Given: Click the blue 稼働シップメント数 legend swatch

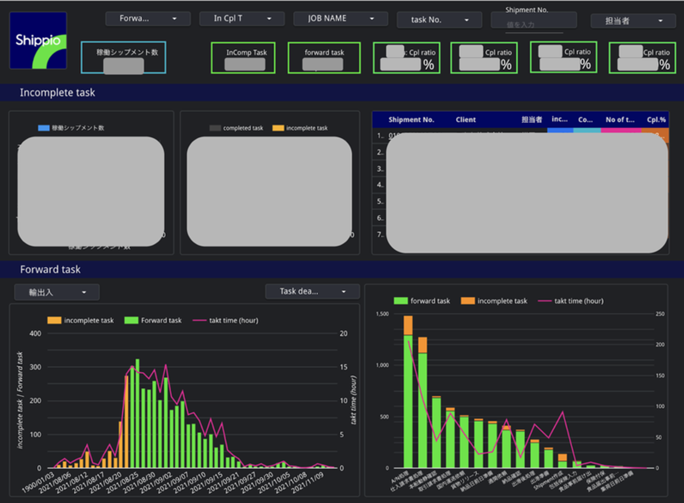Looking at the screenshot, I should pyautogui.click(x=44, y=128).
